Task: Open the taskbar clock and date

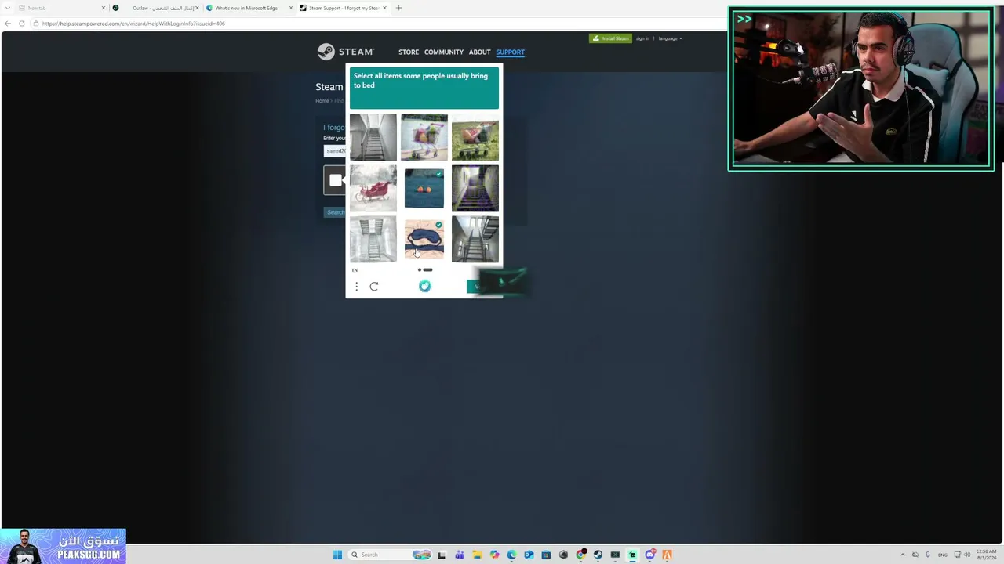Action: coord(987,555)
